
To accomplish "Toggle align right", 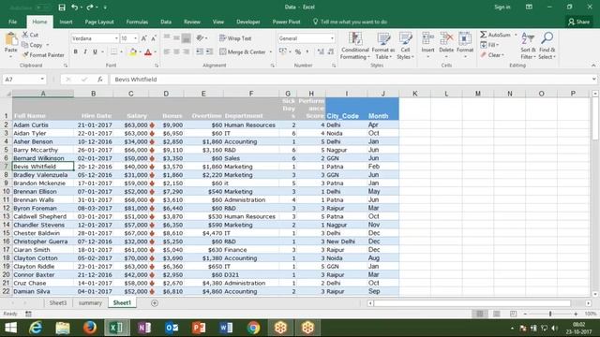I will click(x=186, y=51).
